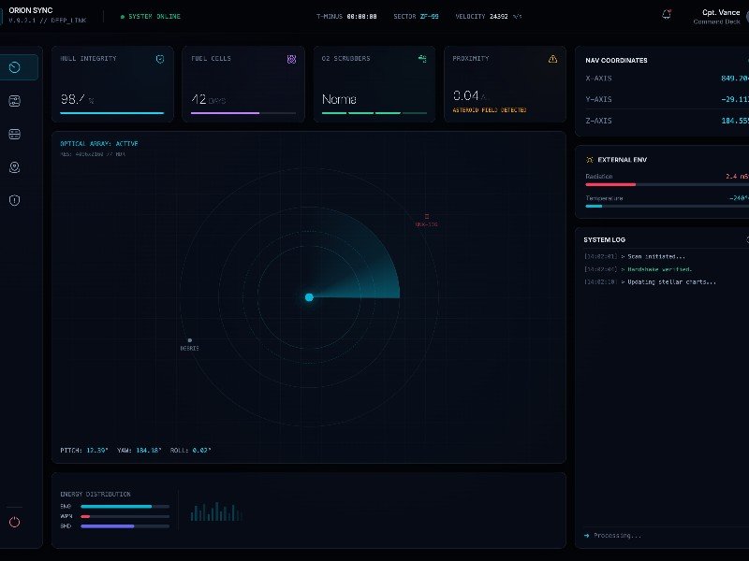Select the Debris radar contact
Screen dimensions: 749x561
[190, 341]
